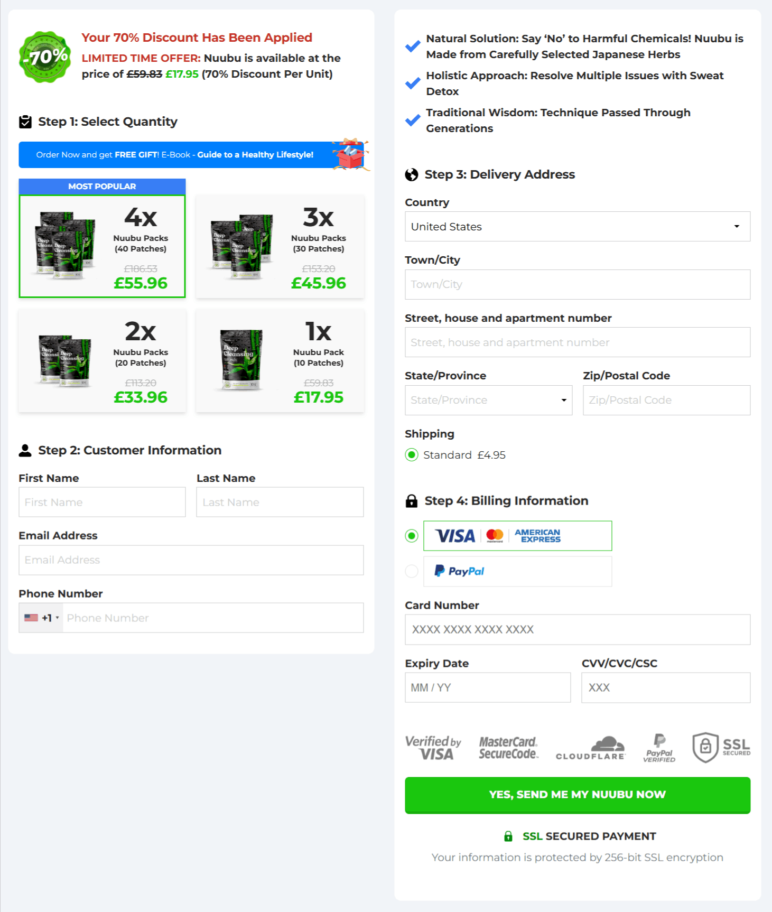Screen dimensions: 772x912
Task: Click the 70% discount badge icon
Action: point(45,57)
